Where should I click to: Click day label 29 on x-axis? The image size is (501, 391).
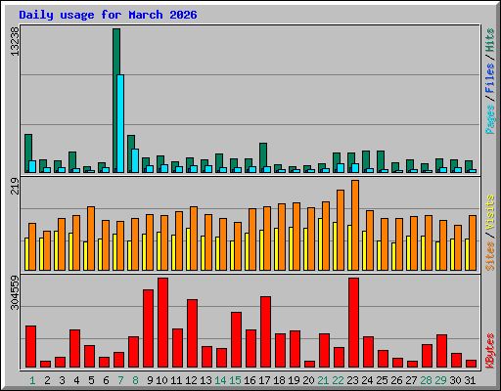pyautogui.click(x=440, y=380)
